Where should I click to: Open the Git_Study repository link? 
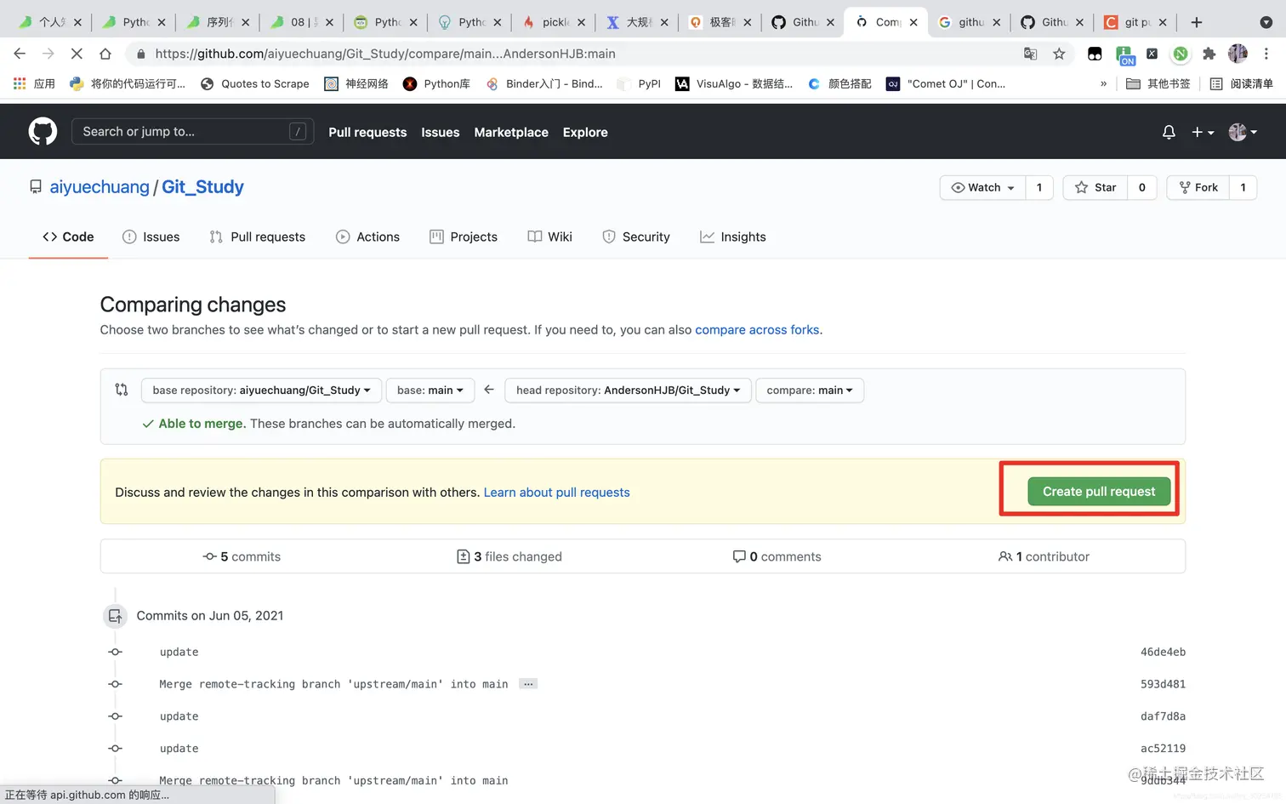coord(202,187)
